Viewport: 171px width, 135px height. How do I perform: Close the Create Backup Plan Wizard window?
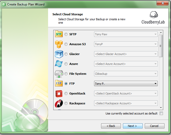click(162, 3)
